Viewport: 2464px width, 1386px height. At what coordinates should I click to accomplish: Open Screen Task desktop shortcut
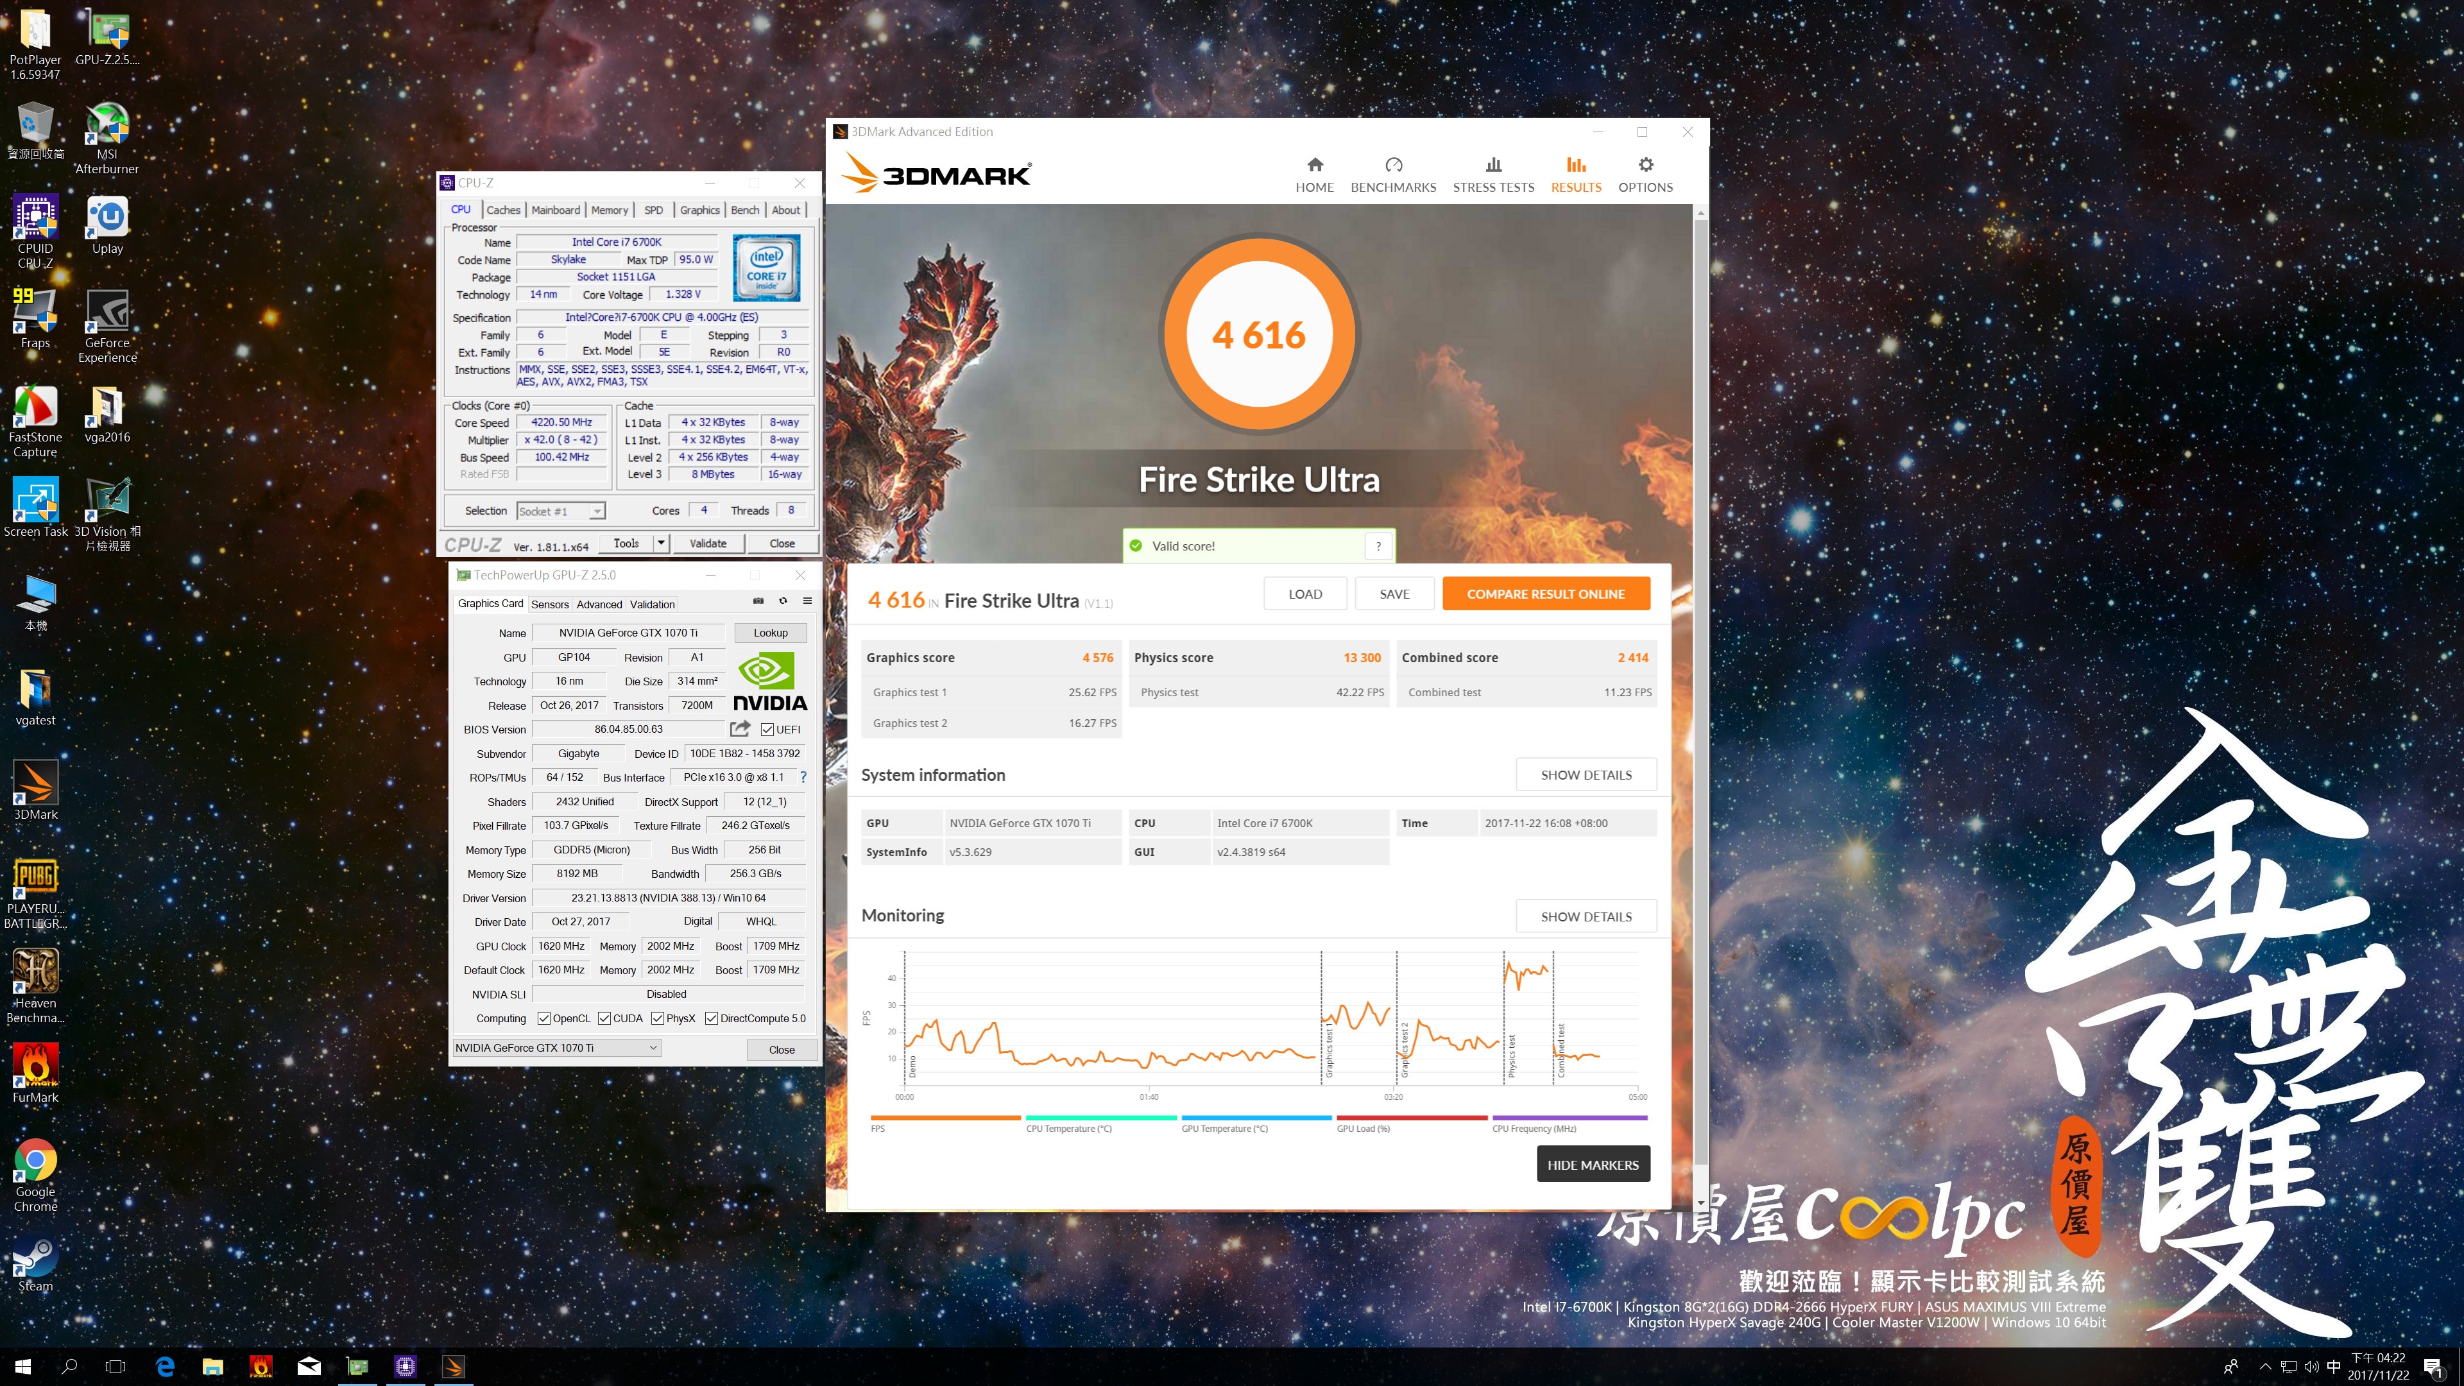(x=35, y=508)
